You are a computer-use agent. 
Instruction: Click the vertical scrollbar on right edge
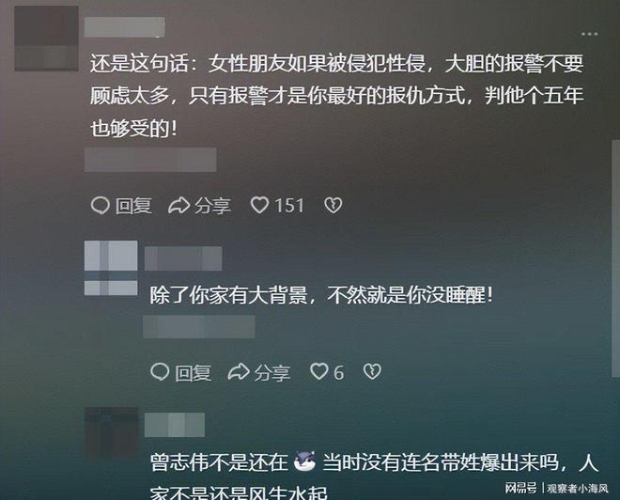(x=615, y=258)
